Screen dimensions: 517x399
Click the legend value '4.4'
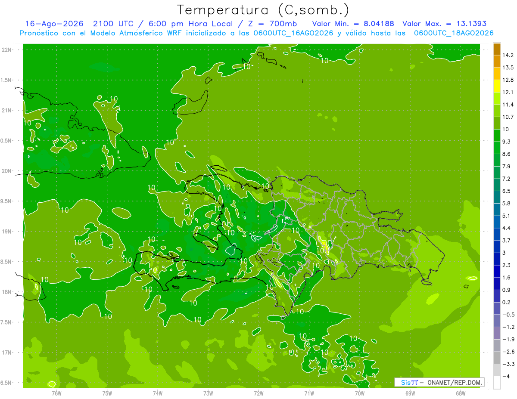click(507, 228)
